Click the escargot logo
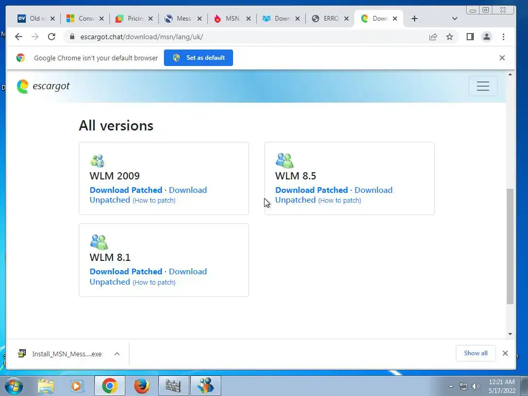The width and height of the screenshot is (528, 396). click(x=43, y=86)
